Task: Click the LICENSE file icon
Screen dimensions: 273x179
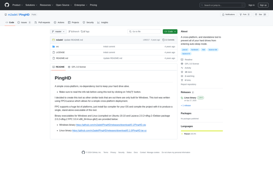Action: click(x=54, y=52)
